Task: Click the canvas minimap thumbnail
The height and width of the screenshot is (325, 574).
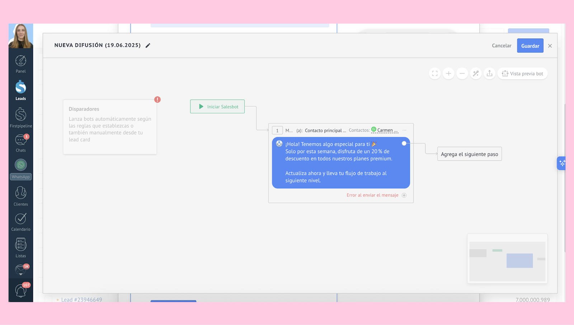Action: coord(507,259)
